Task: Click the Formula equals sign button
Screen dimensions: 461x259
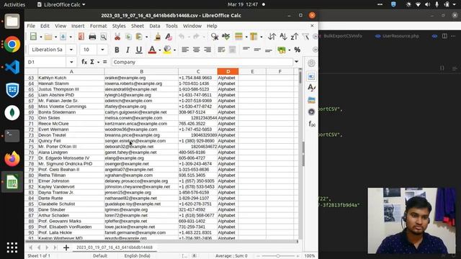Action: (104, 62)
